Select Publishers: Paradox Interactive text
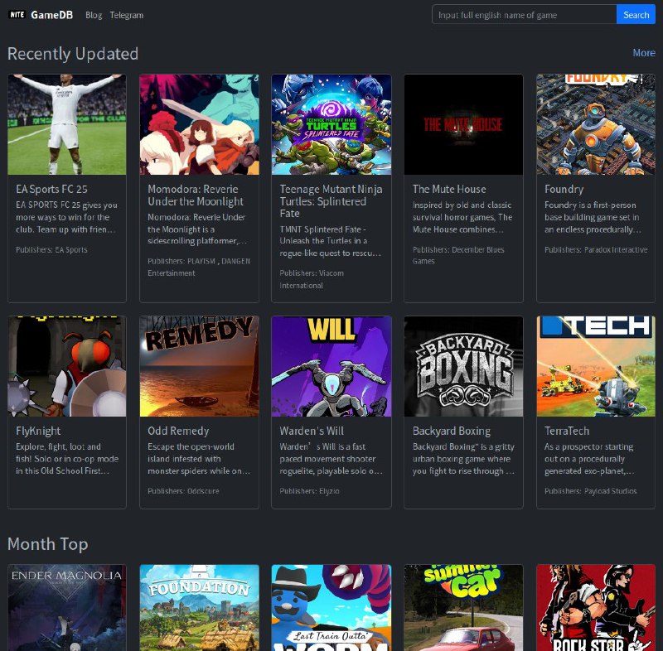Screen dimensions: 663x651 coord(596,249)
